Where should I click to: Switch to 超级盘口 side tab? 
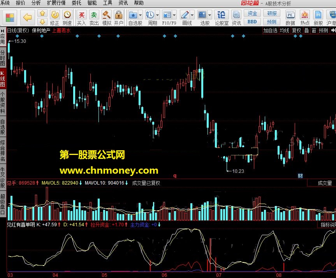[3, 204]
